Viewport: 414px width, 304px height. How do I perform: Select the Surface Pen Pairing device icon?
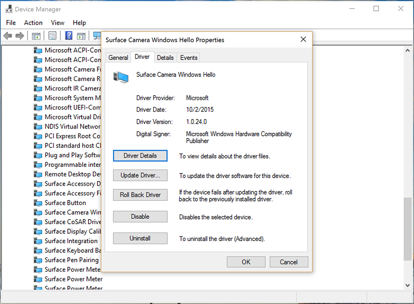pos(38,260)
